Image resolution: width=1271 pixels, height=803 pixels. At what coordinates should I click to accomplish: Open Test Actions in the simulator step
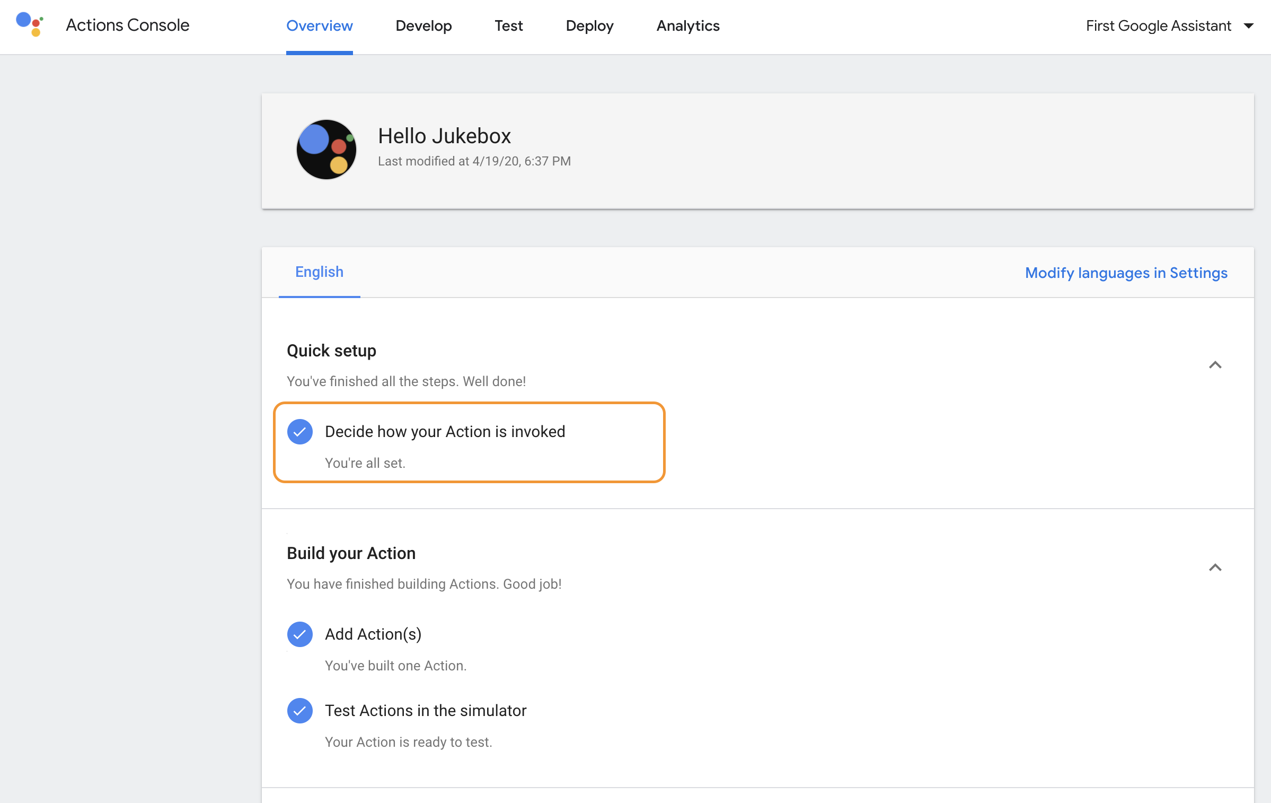(426, 711)
